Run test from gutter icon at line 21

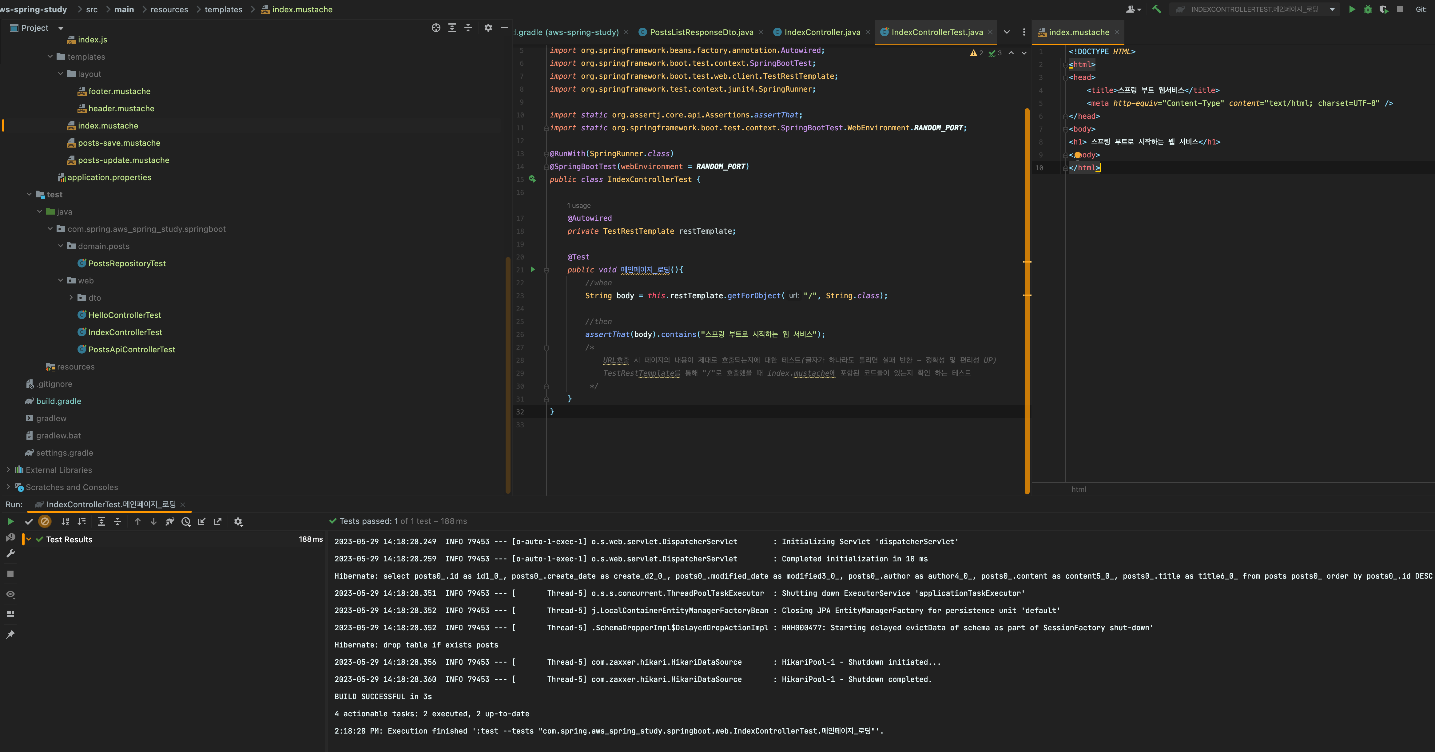pos(533,270)
